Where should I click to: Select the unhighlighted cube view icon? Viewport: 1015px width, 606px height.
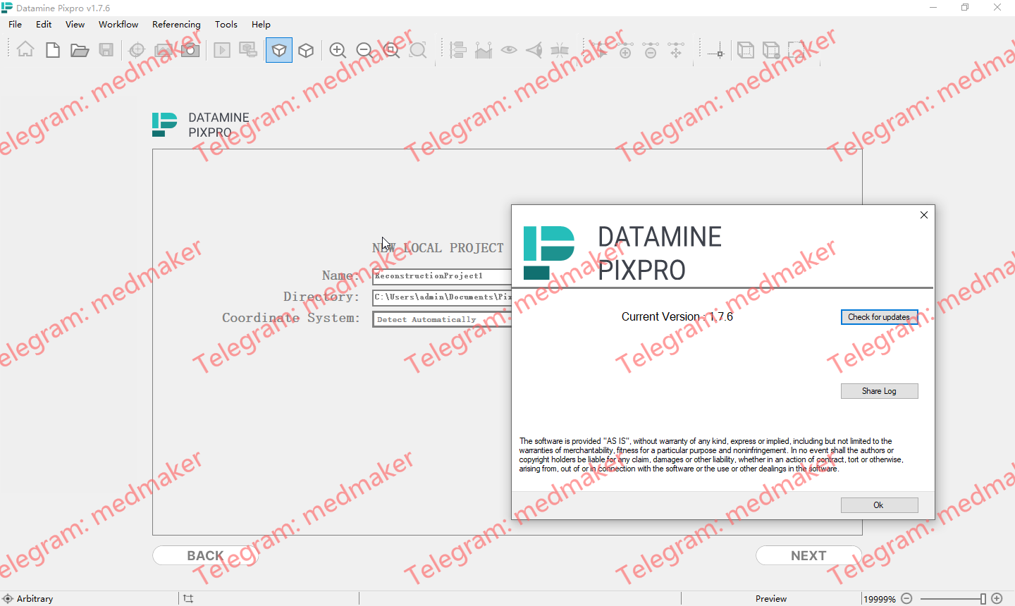pos(306,50)
